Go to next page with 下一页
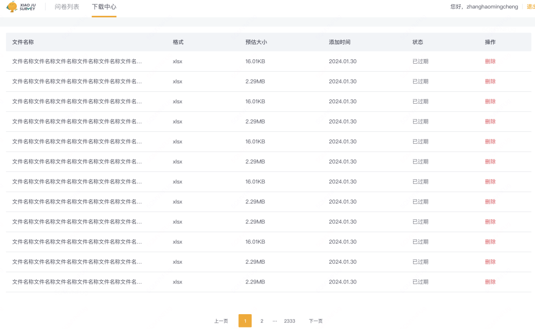 316,321
